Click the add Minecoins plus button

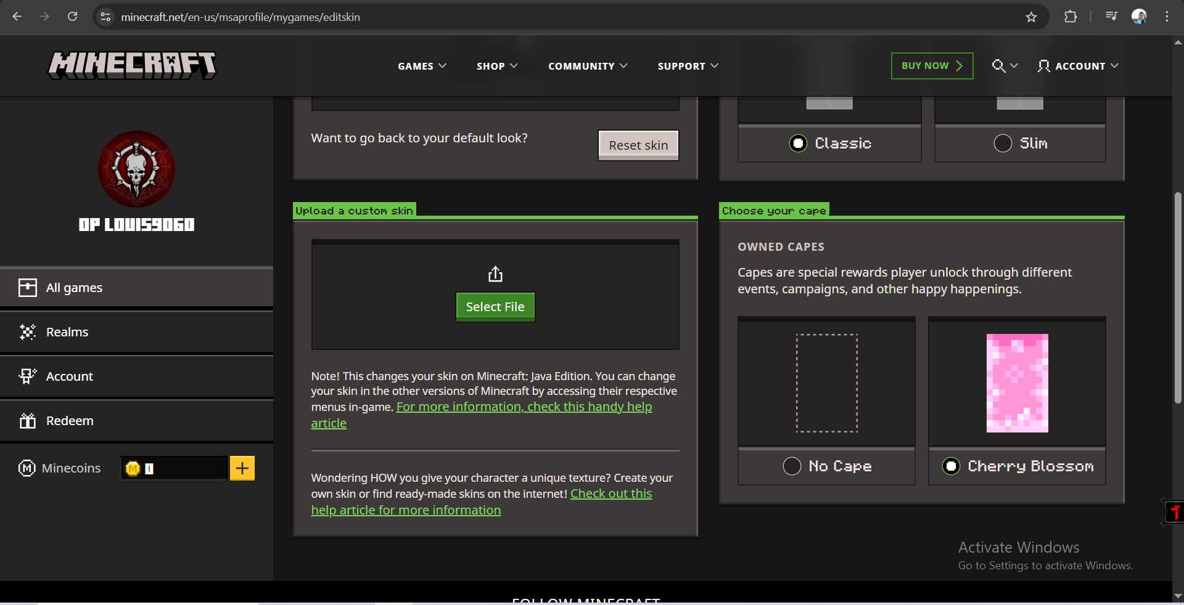[242, 468]
